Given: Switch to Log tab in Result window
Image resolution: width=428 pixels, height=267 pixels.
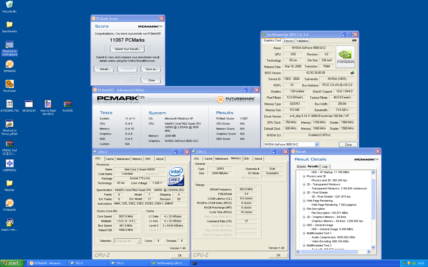Looking at the screenshot, I should click(325, 167).
